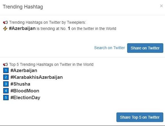Open the #KarabakhisAzerbaijan hashtag

click(37, 77)
